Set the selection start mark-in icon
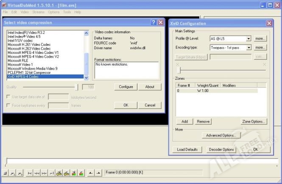This screenshot has height=184, width=282. point(90,173)
